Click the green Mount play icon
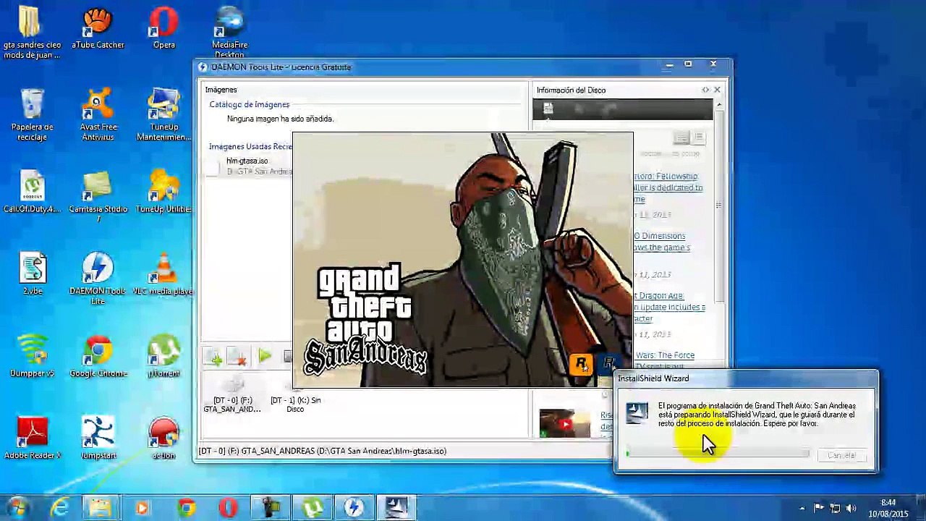This screenshot has width=926, height=521. [264, 356]
